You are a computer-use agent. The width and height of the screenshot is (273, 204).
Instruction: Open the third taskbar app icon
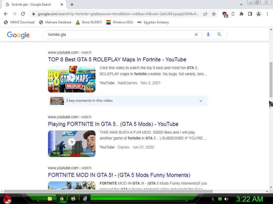pyautogui.click(x=73, y=199)
